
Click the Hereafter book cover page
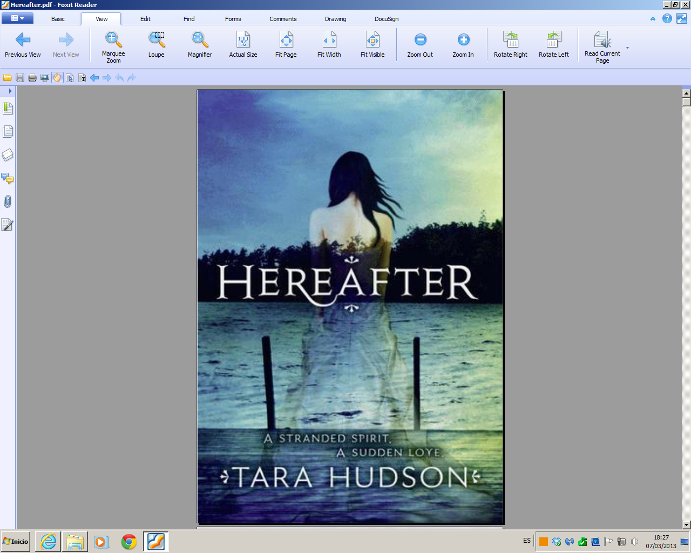point(350,307)
